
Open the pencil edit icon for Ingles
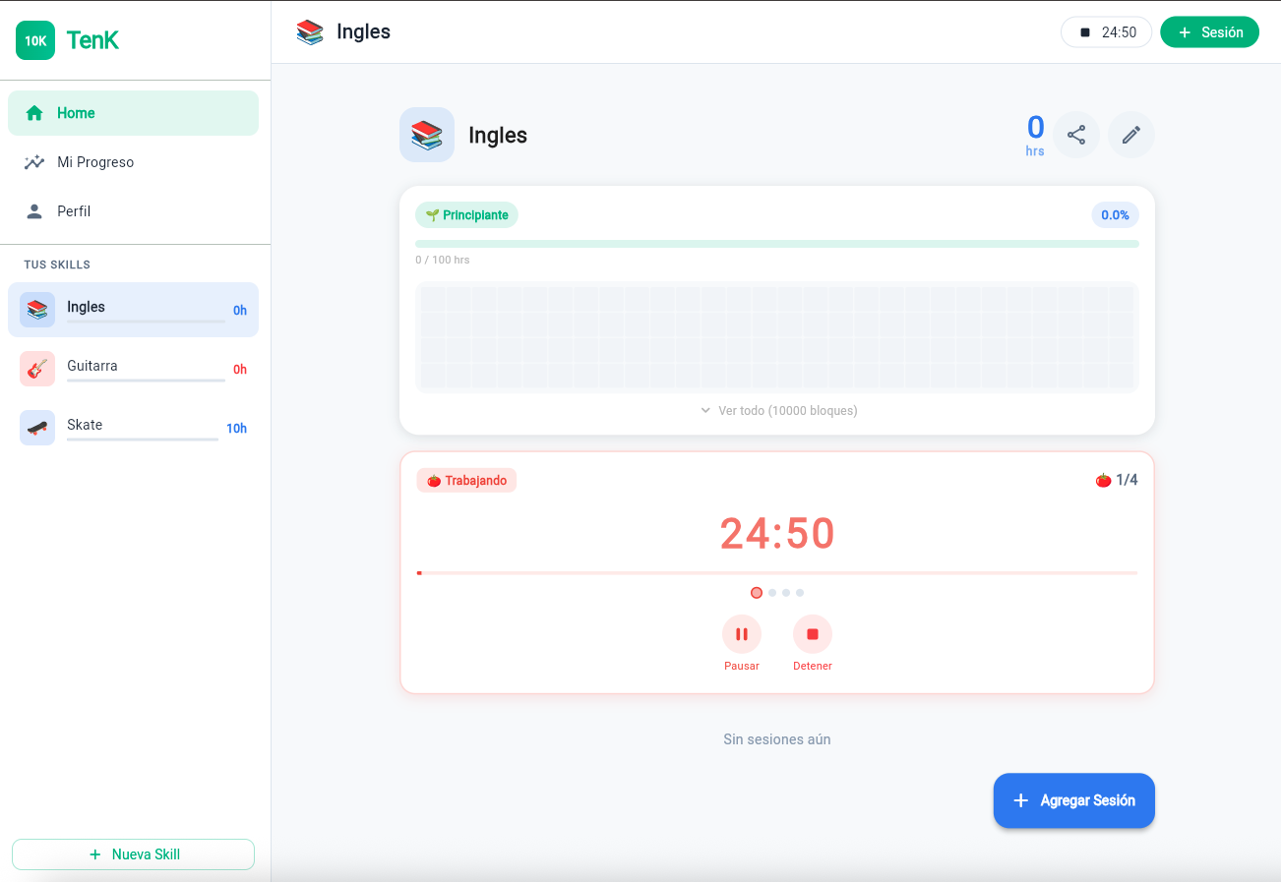[x=1130, y=135]
